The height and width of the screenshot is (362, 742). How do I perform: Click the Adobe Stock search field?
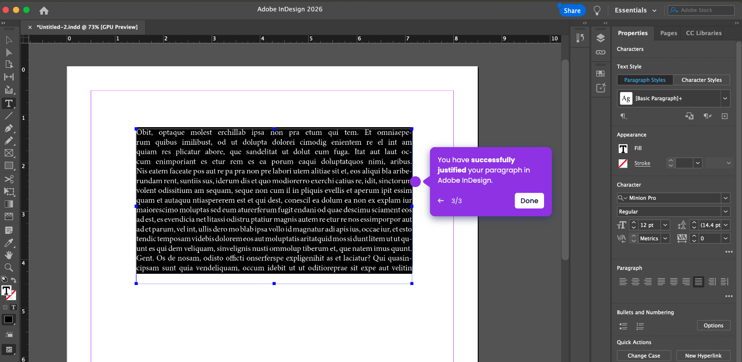pyautogui.click(x=701, y=10)
